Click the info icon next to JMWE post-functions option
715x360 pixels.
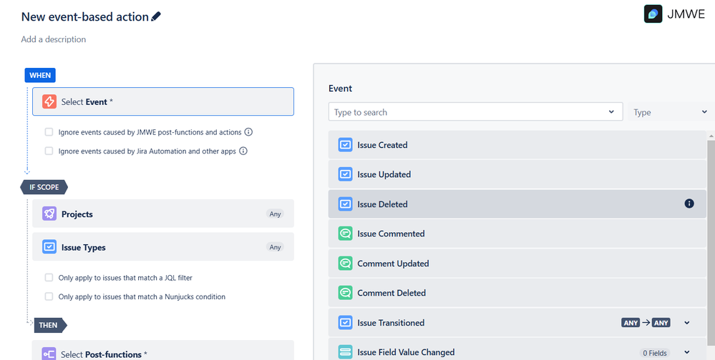(248, 132)
